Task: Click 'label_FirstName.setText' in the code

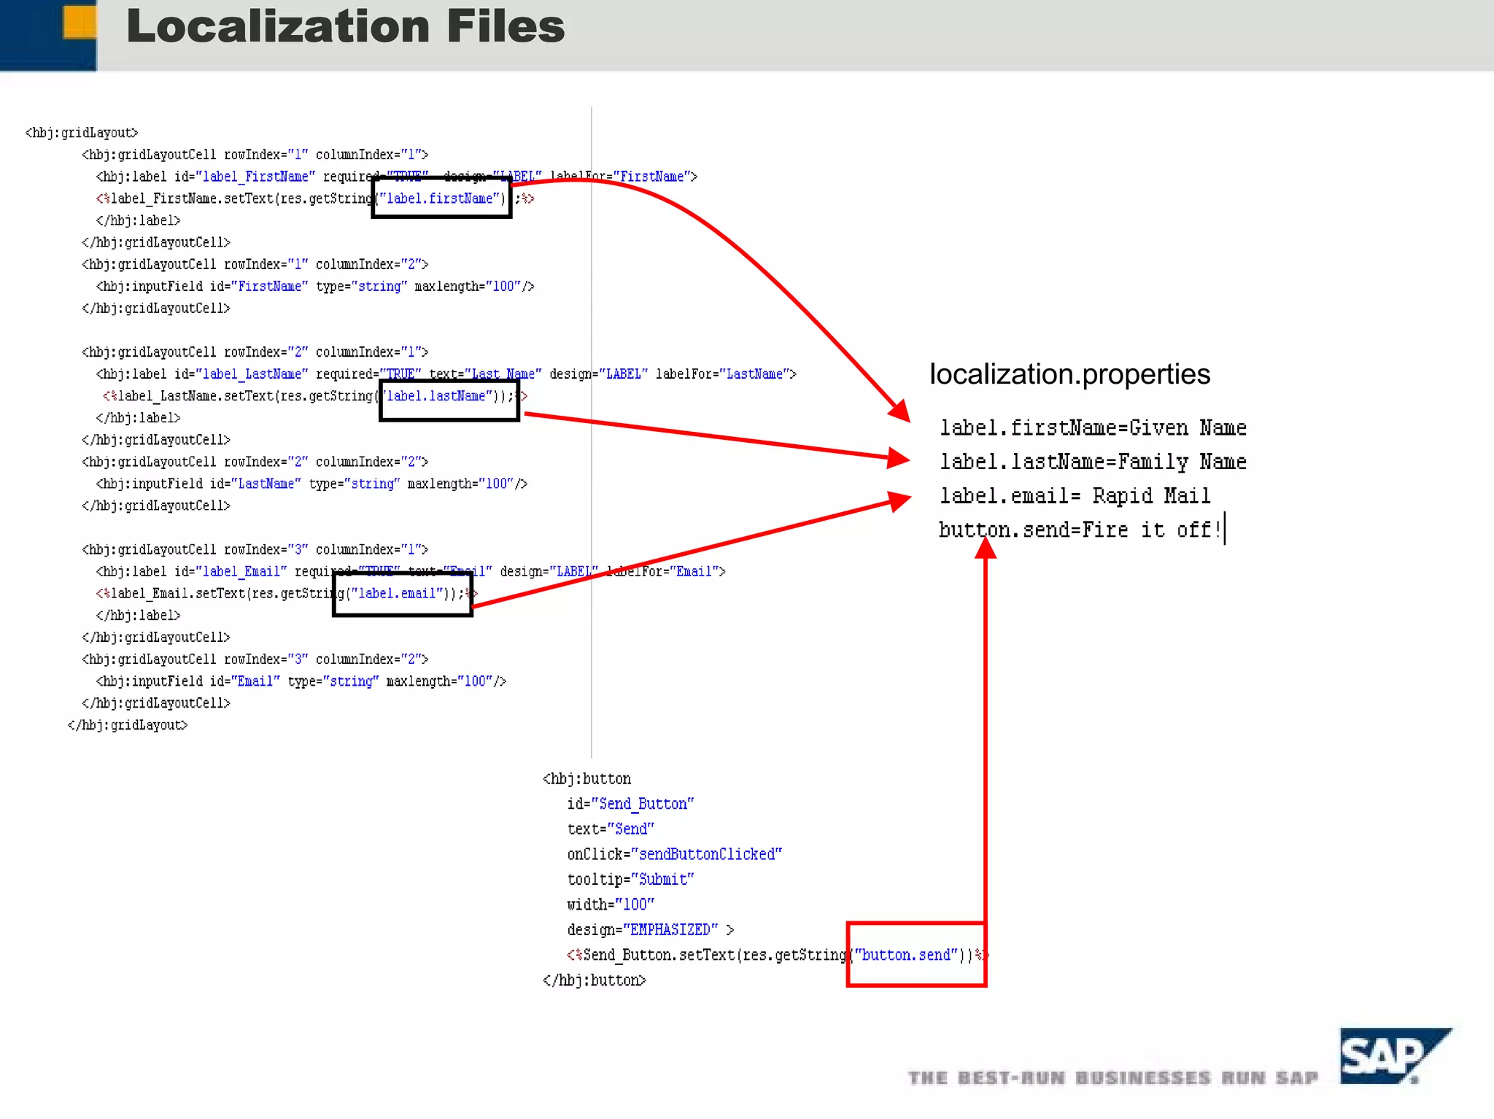Action: (193, 198)
